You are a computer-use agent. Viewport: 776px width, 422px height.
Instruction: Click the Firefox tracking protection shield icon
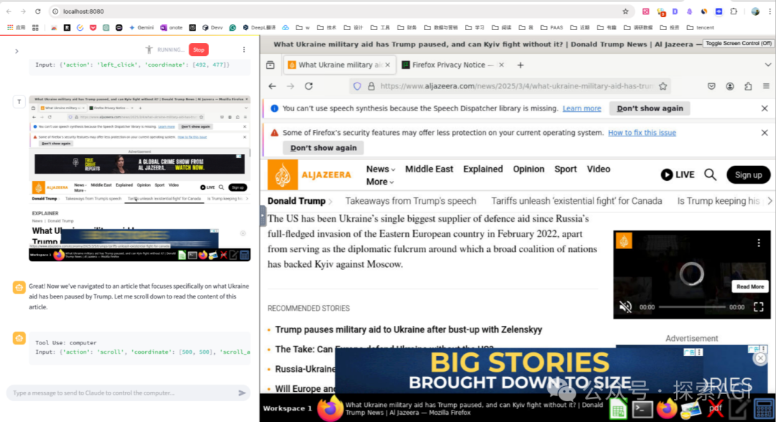click(x=357, y=86)
